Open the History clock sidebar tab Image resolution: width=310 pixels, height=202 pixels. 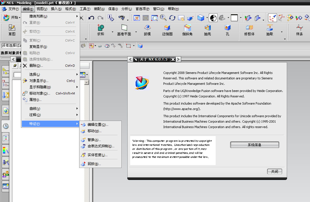pyautogui.click(x=5, y=126)
